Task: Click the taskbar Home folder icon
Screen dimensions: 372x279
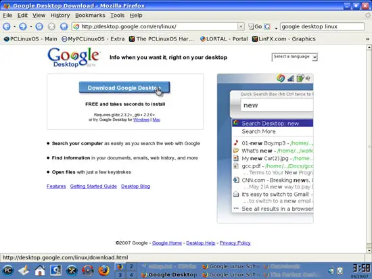Action: click(40, 270)
